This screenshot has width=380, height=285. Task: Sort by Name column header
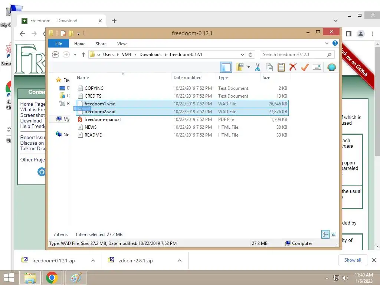(83, 78)
